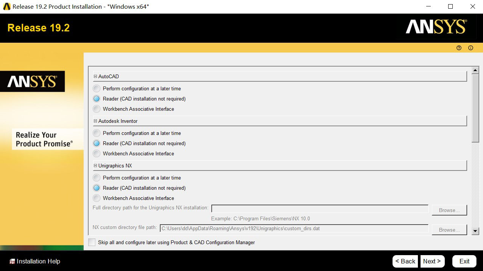Open the help question mark icon
The image size is (483, 271).
coord(459,48)
